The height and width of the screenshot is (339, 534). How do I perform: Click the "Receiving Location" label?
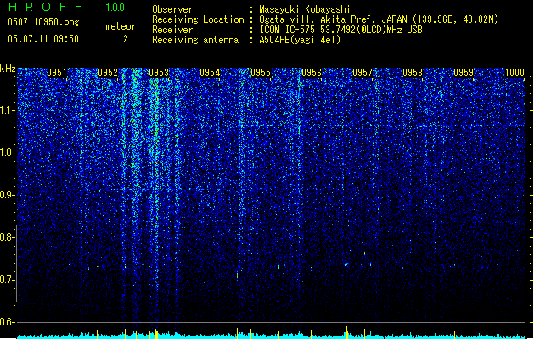198,19
